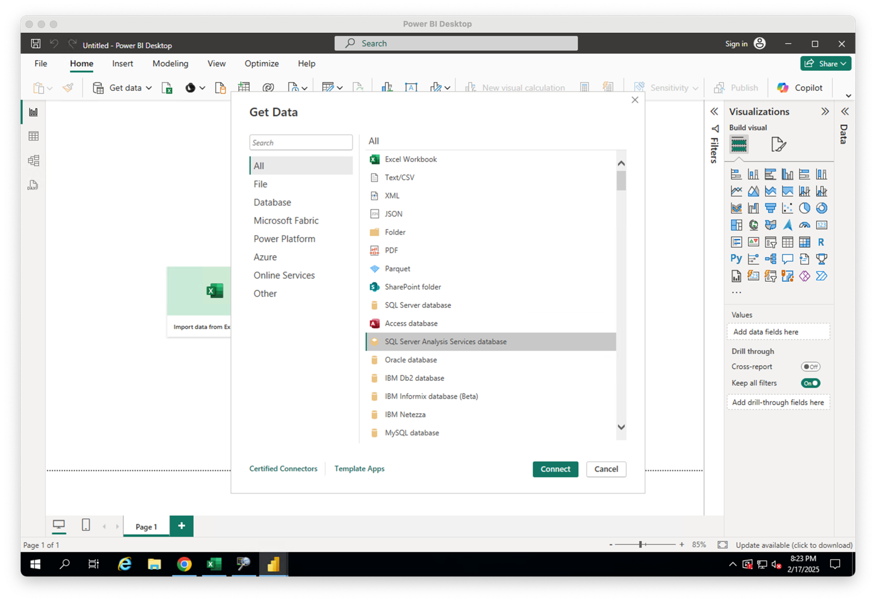Click the connector list scrollbar down arrow

coord(621,427)
